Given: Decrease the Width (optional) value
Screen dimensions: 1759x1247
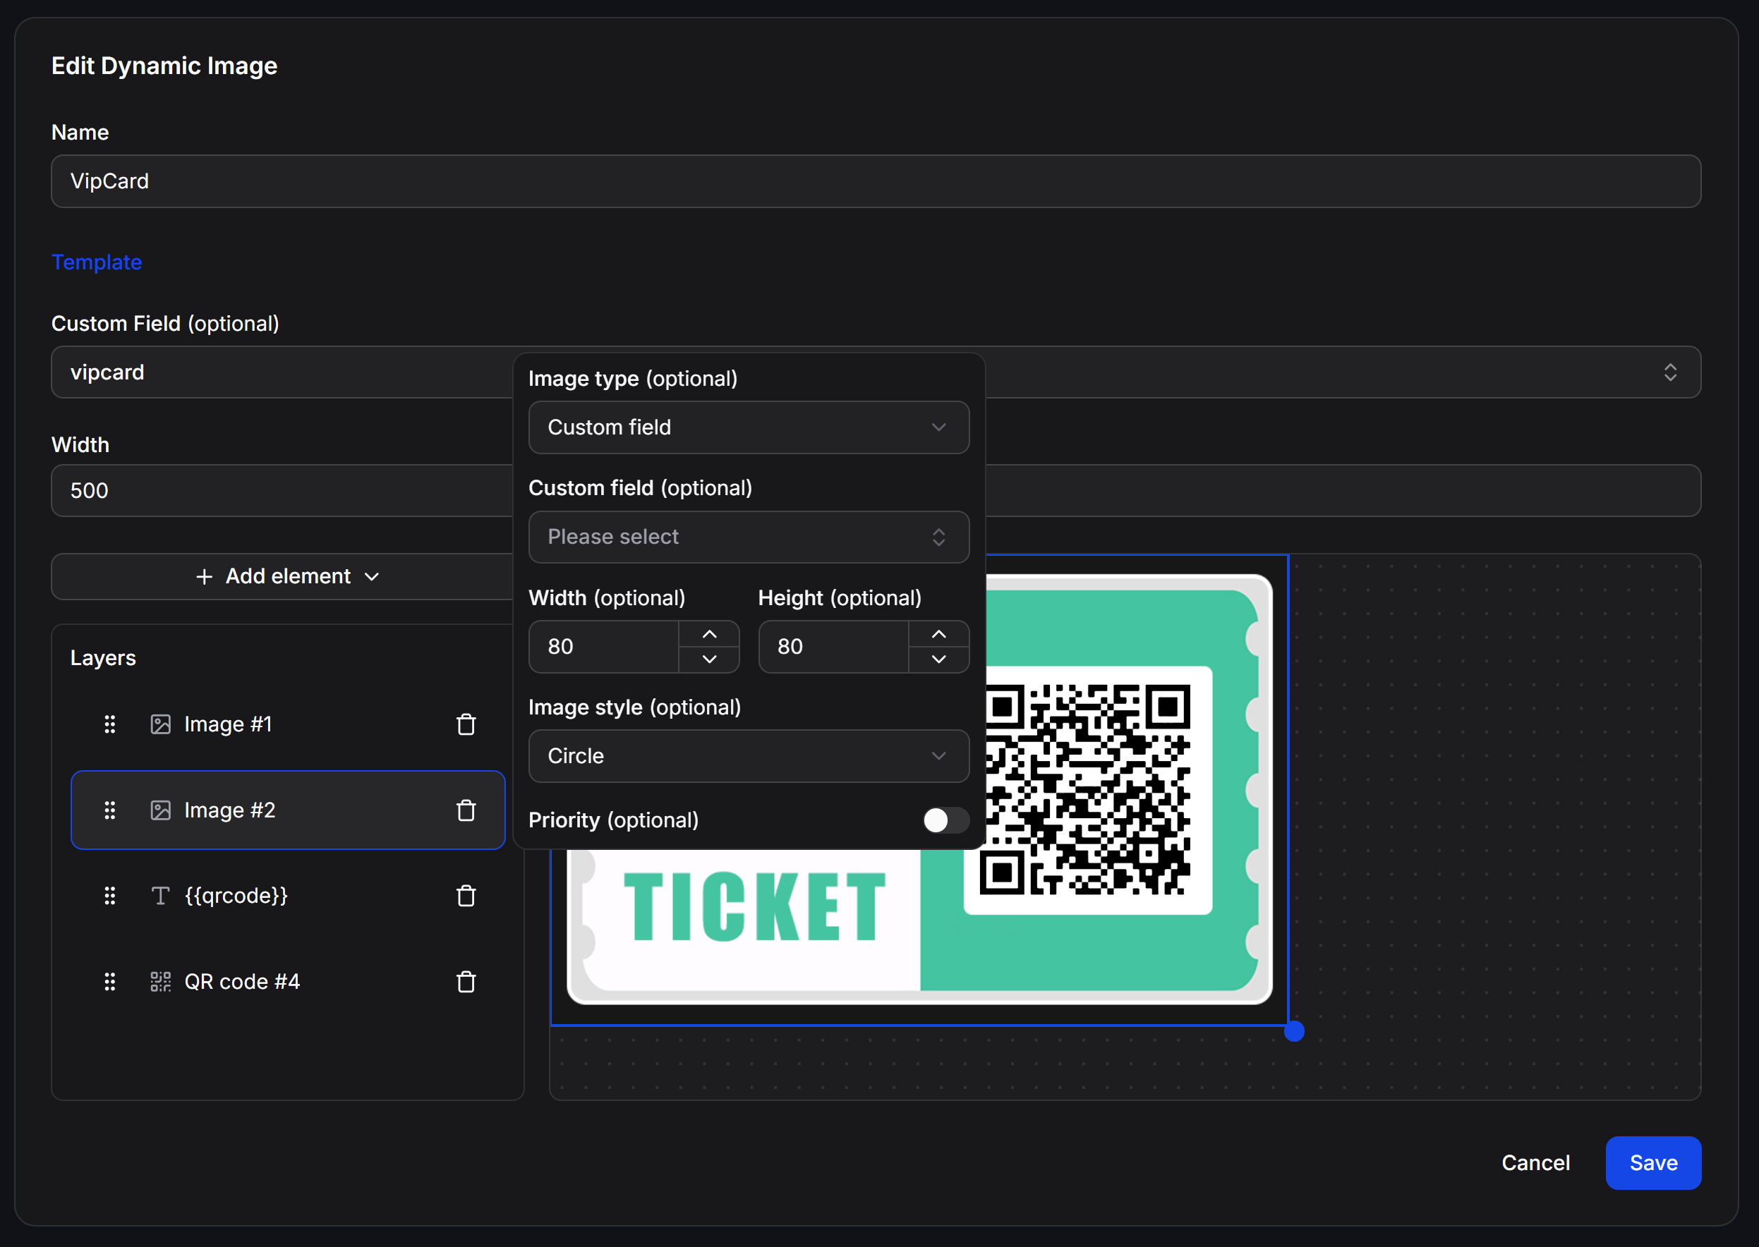Looking at the screenshot, I should [709, 659].
